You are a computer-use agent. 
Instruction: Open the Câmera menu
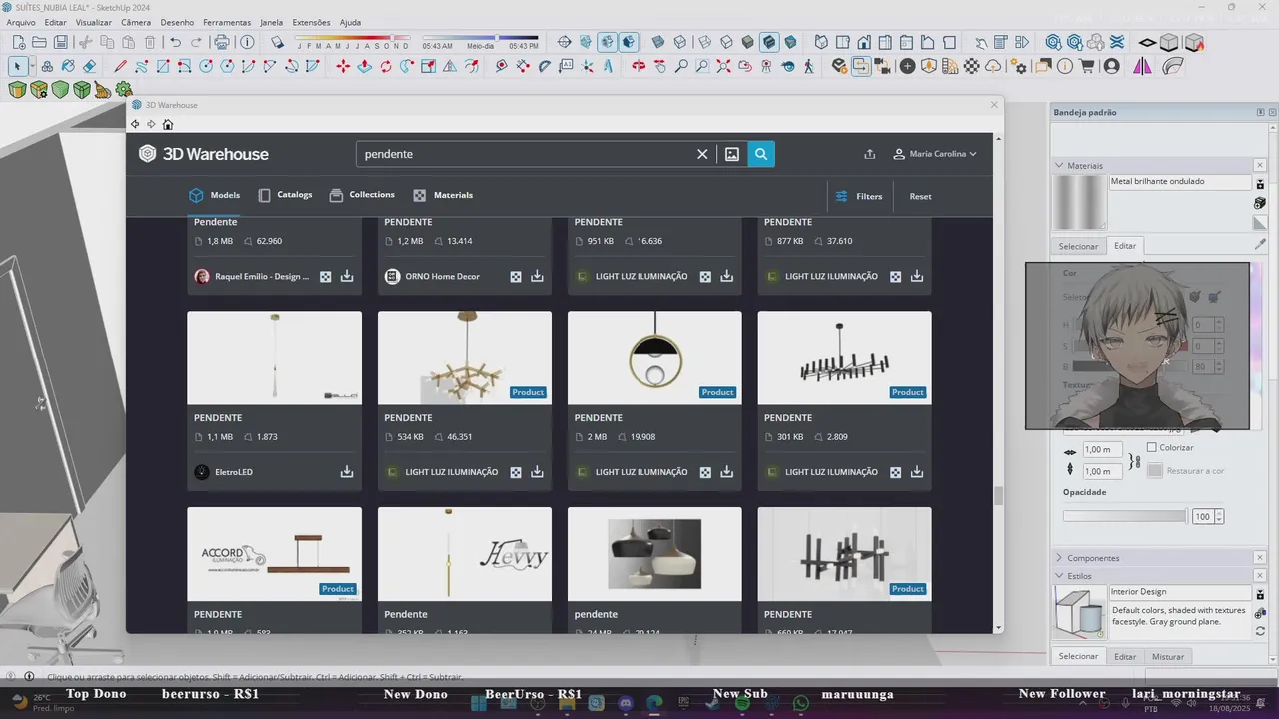(x=136, y=22)
